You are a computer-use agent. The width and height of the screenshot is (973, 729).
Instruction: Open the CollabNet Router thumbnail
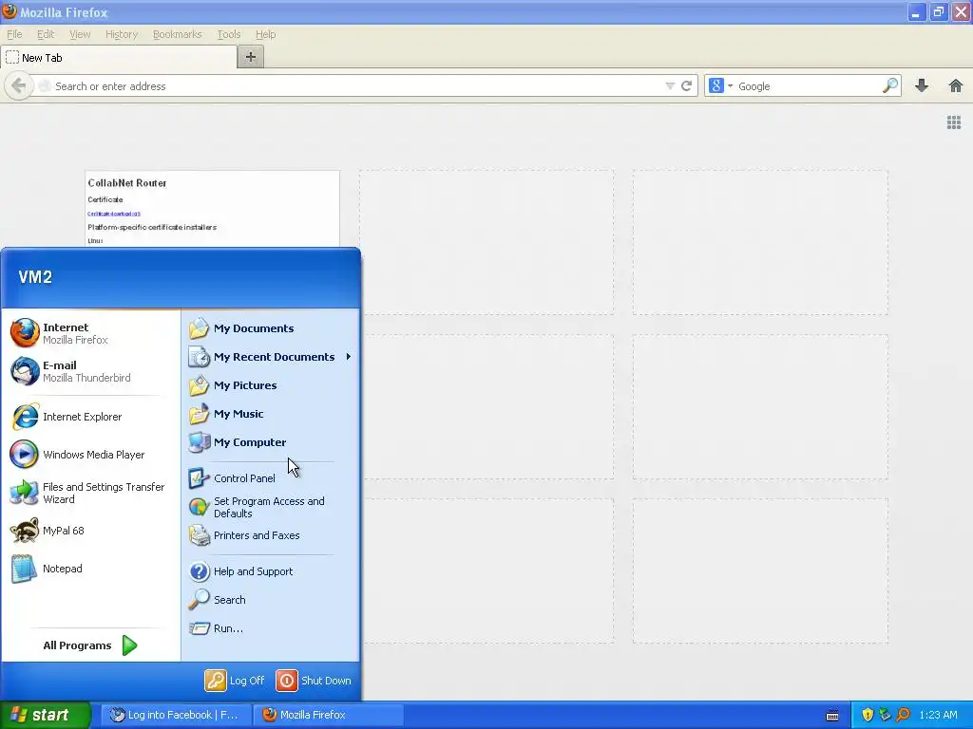click(x=212, y=209)
